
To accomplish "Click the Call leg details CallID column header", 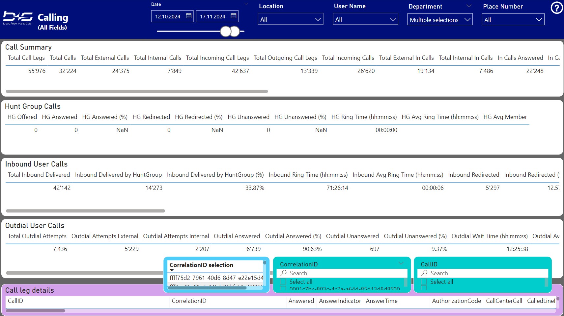I will tap(15, 301).
